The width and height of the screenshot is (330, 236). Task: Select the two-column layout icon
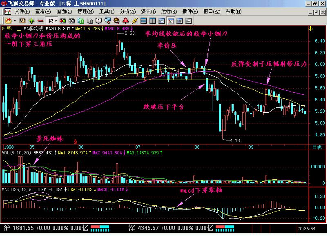point(153,21)
